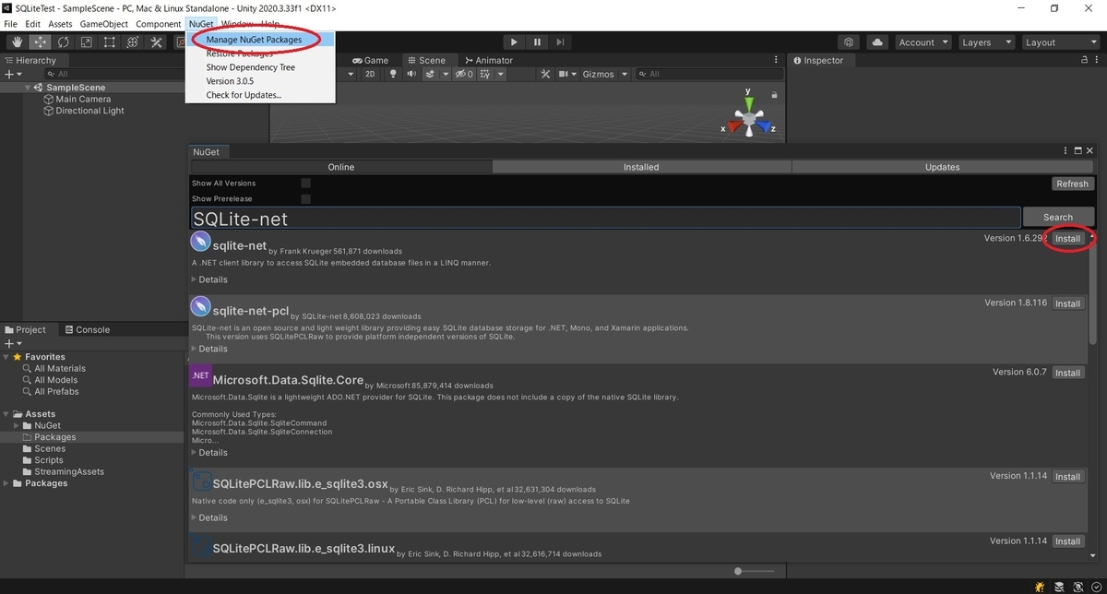Image resolution: width=1107 pixels, height=594 pixels.
Task: Enable the Show Prerelease checkbox
Action: click(x=305, y=198)
